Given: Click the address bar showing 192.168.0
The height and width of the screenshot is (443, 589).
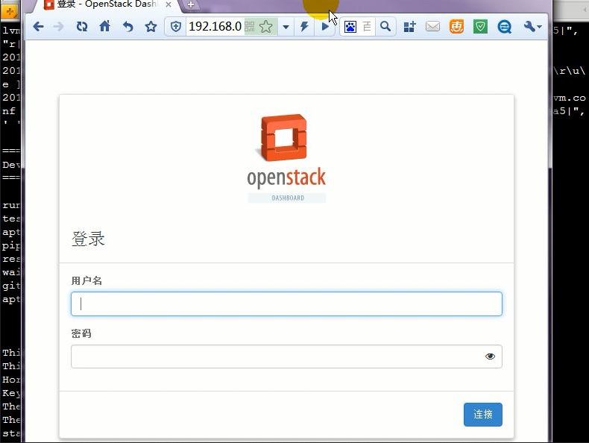Looking at the screenshot, I should point(215,27).
